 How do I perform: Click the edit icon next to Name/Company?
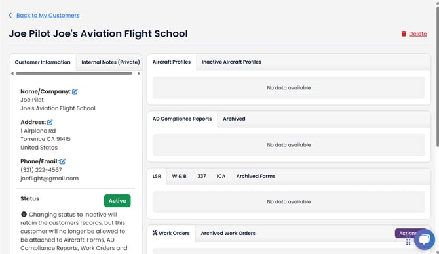click(75, 91)
